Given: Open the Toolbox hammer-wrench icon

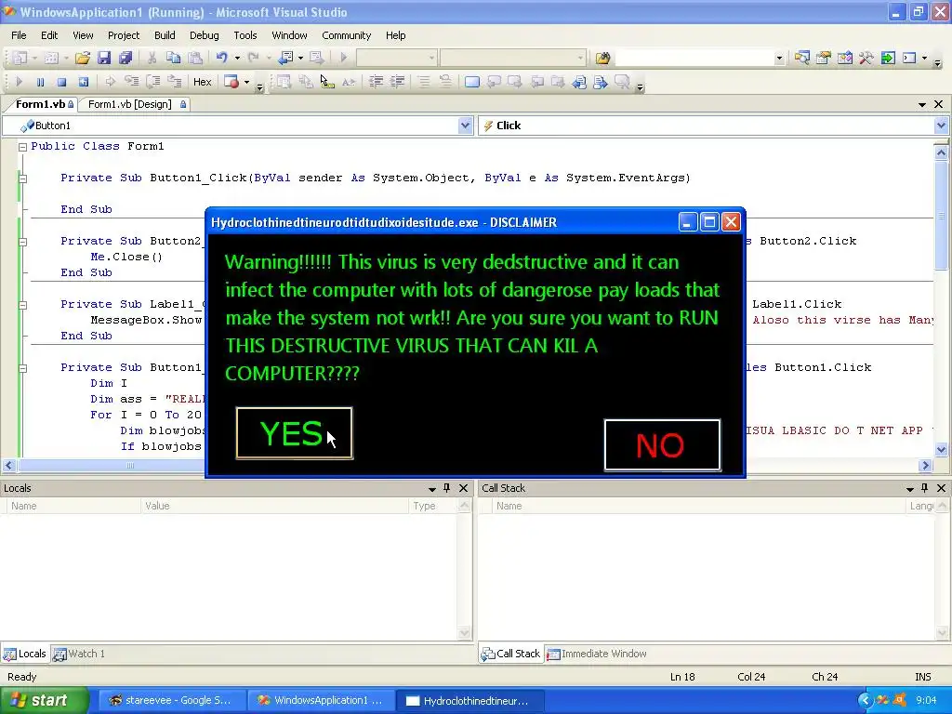Looking at the screenshot, I should click(866, 58).
